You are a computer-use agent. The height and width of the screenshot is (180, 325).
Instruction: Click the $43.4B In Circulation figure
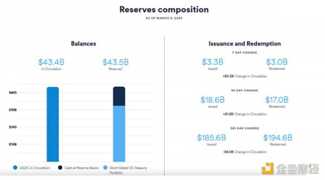51,62
